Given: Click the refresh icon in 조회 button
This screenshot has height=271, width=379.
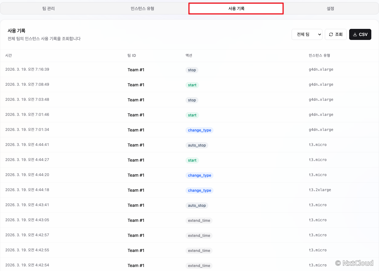Looking at the screenshot, I should coord(331,34).
